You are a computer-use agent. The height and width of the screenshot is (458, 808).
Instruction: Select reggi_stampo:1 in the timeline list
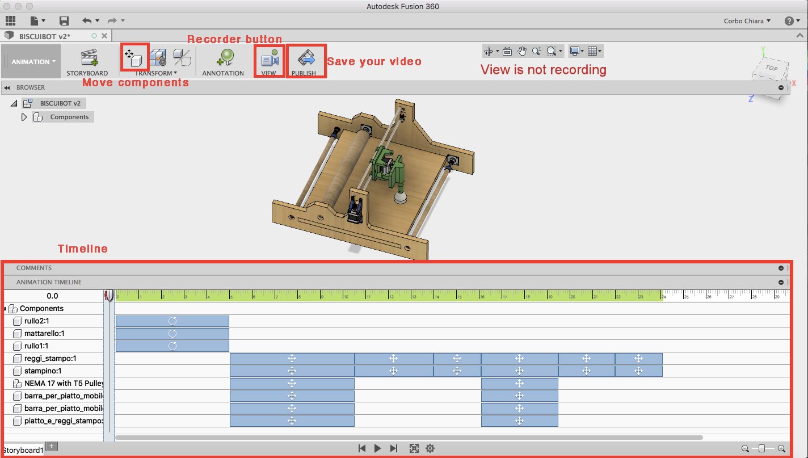pos(50,359)
